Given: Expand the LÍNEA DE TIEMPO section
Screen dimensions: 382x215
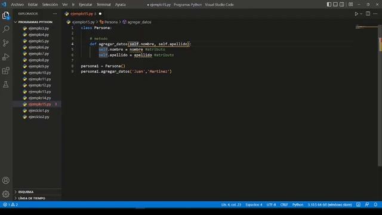Looking at the screenshot, I should (32, 198).
